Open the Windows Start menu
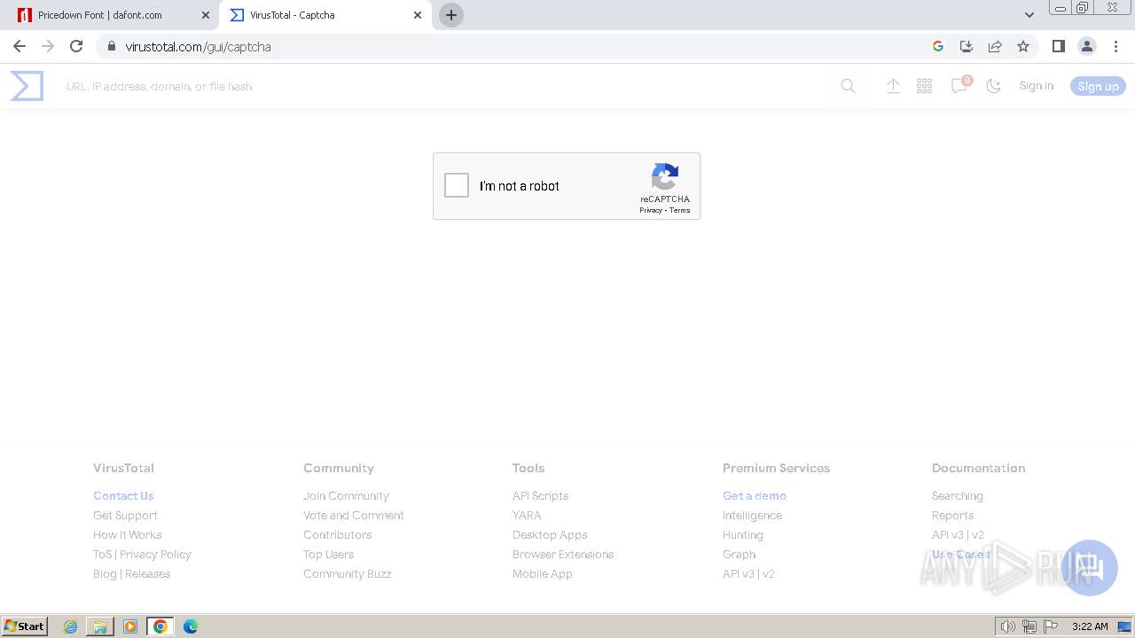 [25, 626]
